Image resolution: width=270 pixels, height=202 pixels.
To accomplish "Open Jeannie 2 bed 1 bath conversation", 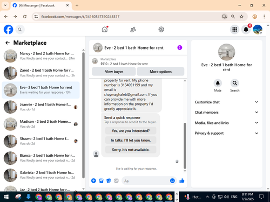I will [x=40, y=107].
